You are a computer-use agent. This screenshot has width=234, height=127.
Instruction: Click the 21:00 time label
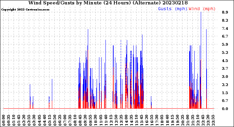[x=188, y=120]
